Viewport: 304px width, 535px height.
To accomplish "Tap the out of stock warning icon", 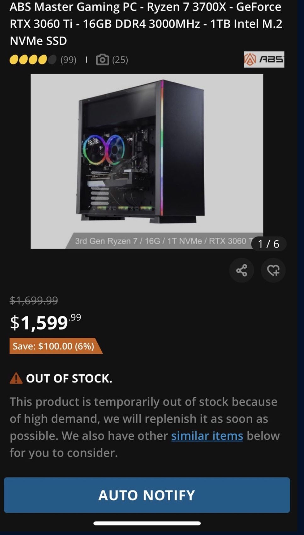I will point(16,378).
